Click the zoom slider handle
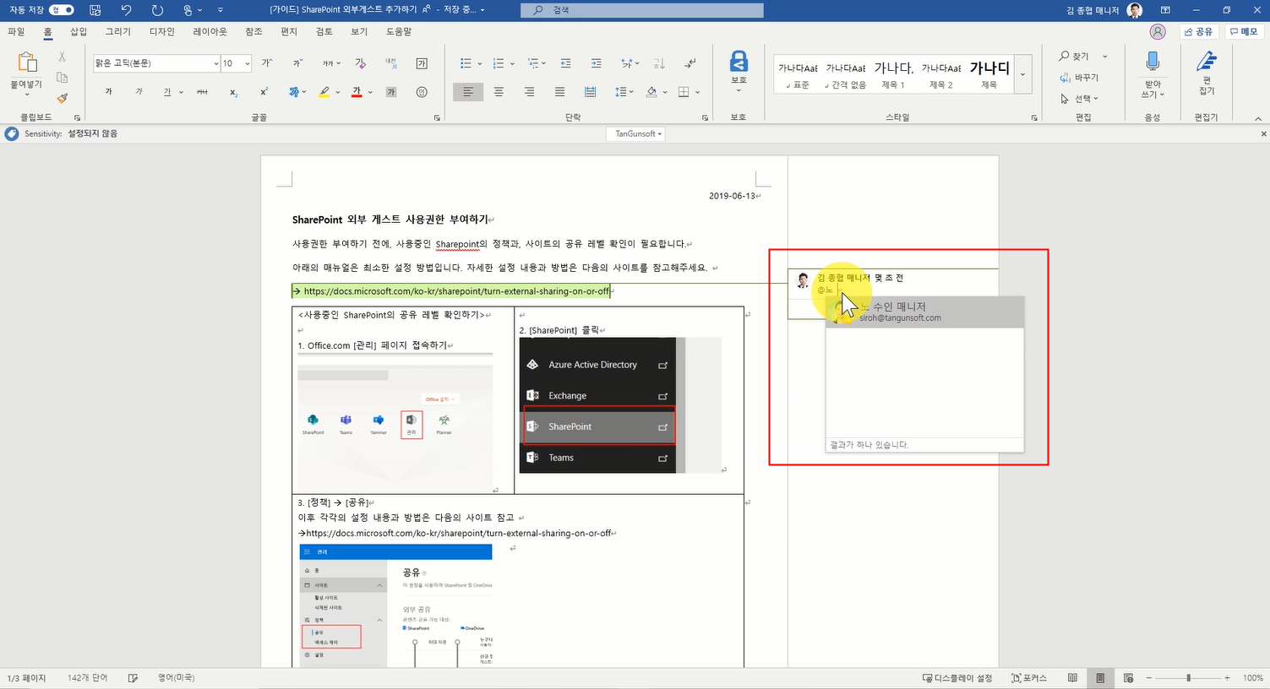1270x689 pixels. [1188, 678]
